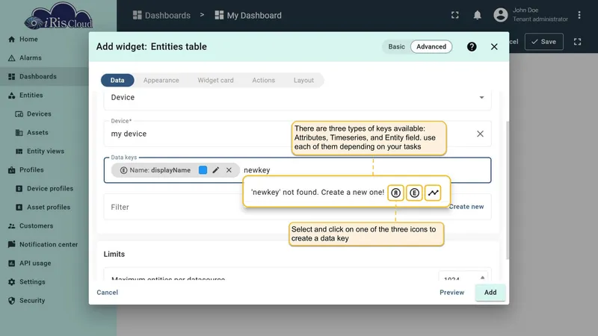Toggle fullscreen icon in the top bar
This screenshot has width=598, height=336.
(455, 15)
